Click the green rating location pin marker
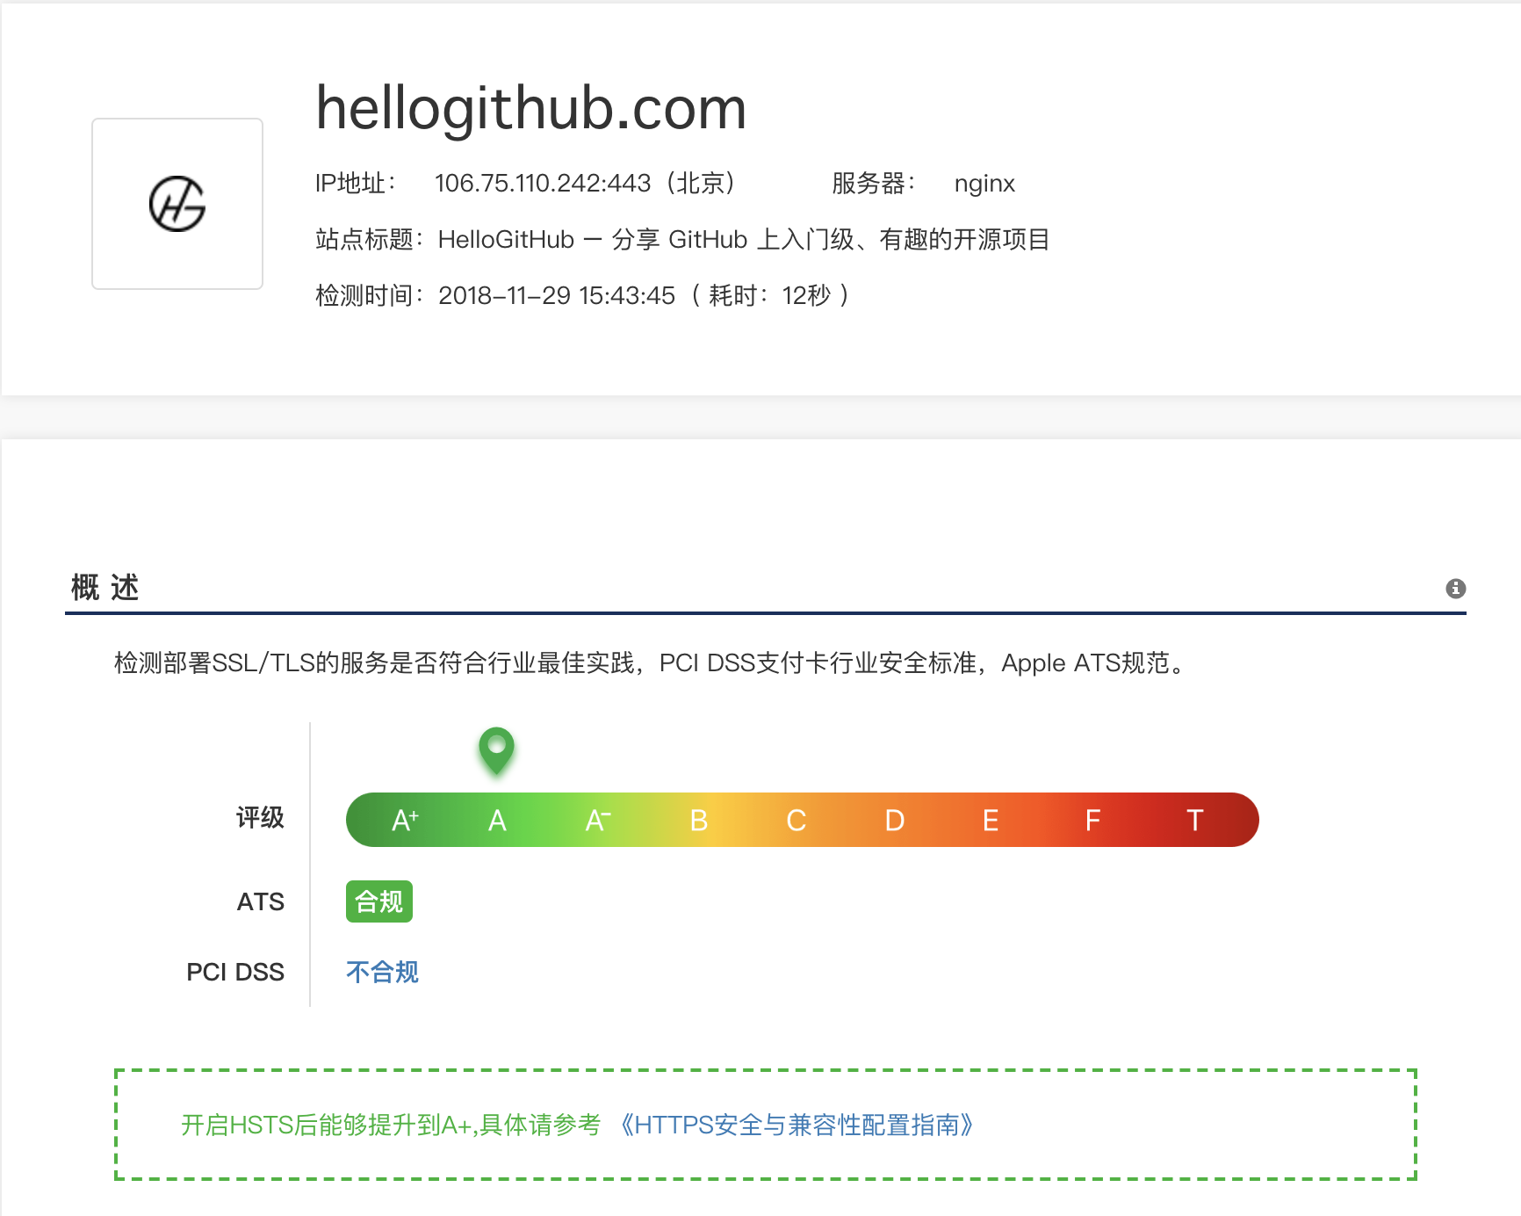1521x1216 pixels. pyautogui.click(x=496, y=751)
